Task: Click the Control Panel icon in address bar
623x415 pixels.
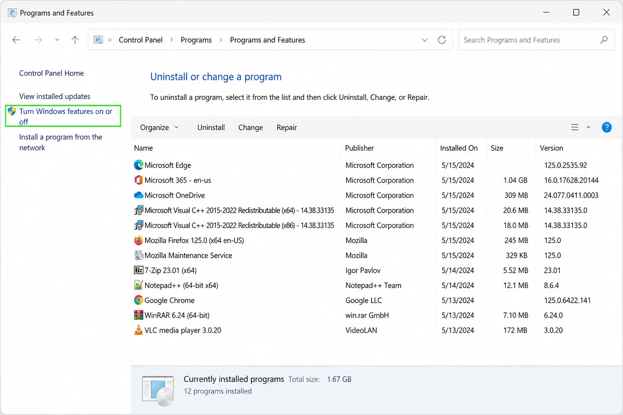Action: point(98,40)
